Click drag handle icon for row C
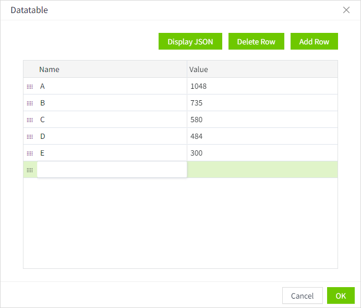The width and height of the screenshot is (361, 308). pyautogui.click(x=30, y=120)
